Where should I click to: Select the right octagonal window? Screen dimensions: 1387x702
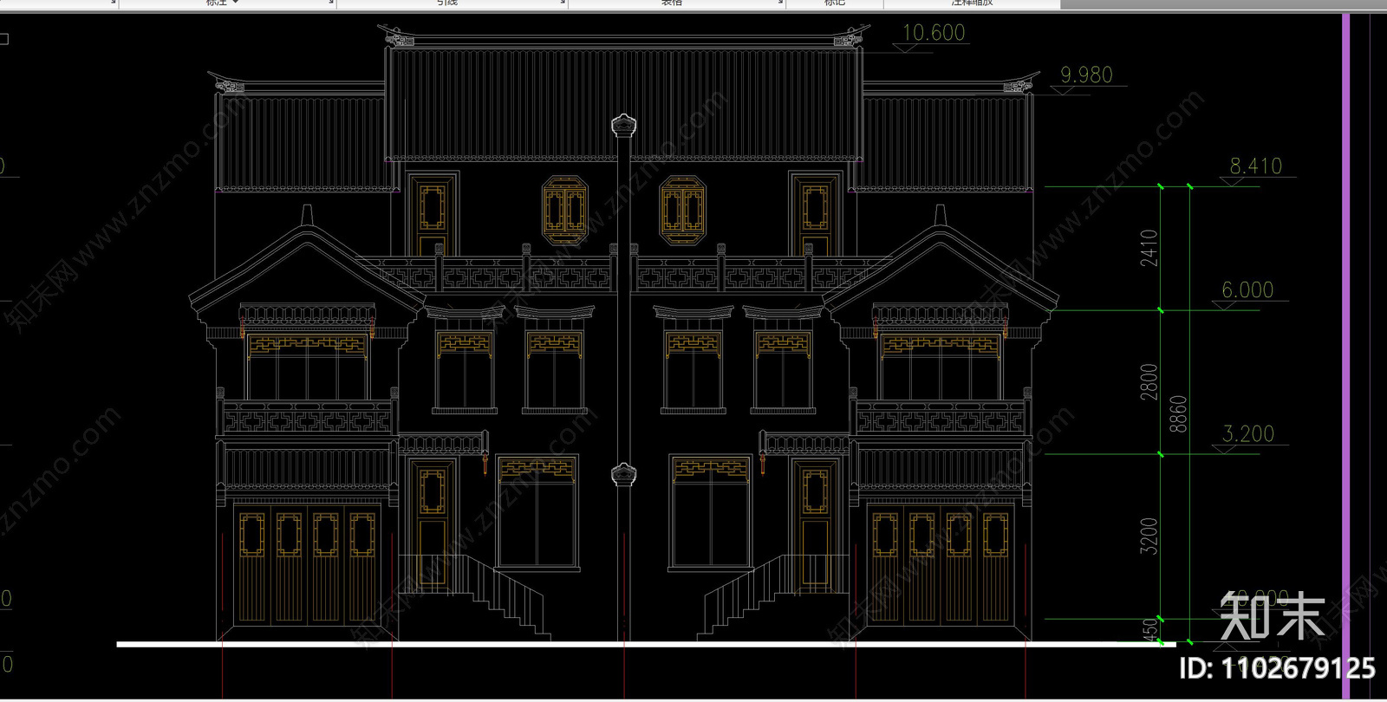pos(682,211)
